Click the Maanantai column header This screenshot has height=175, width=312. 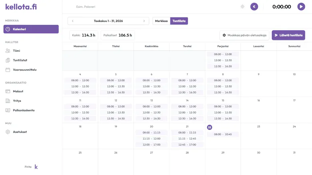tap(80, 46)
